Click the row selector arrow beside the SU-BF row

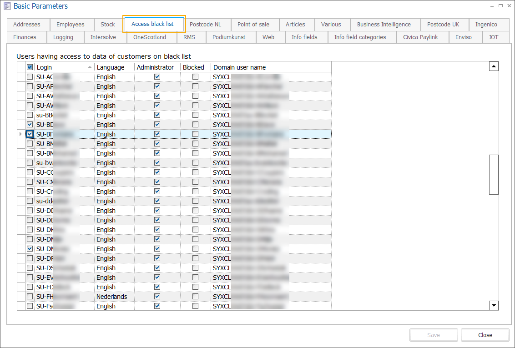[x=21, y=134]
